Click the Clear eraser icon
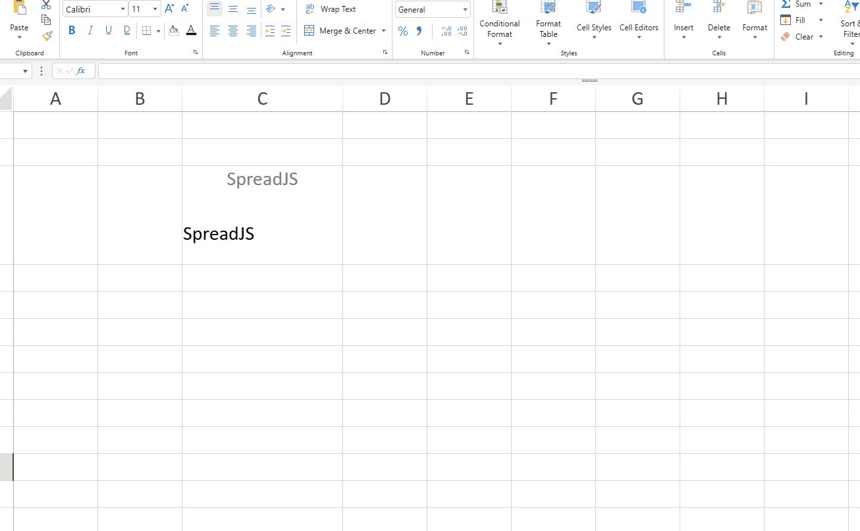 [786, 37]
